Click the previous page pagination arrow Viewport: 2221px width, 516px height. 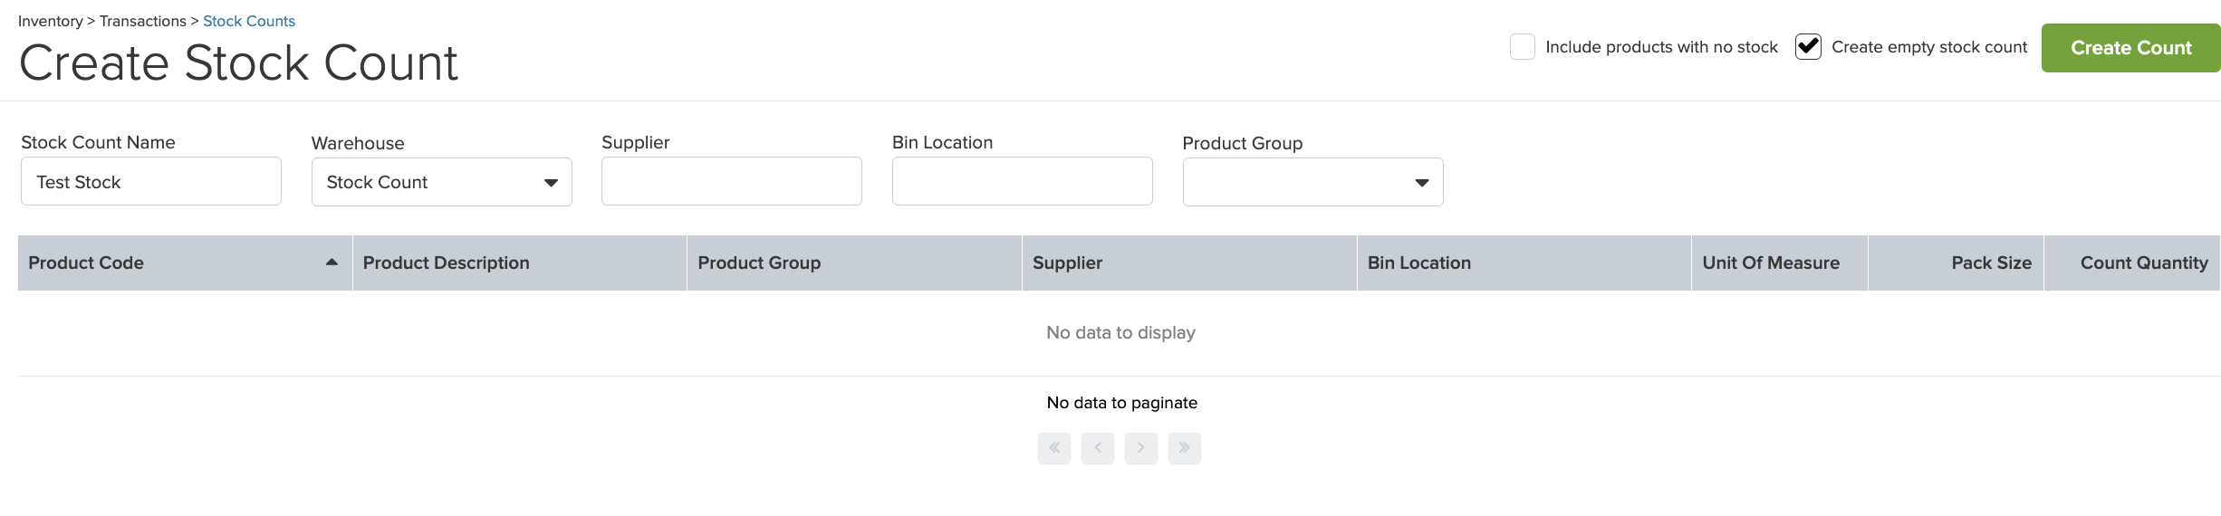1098,448
